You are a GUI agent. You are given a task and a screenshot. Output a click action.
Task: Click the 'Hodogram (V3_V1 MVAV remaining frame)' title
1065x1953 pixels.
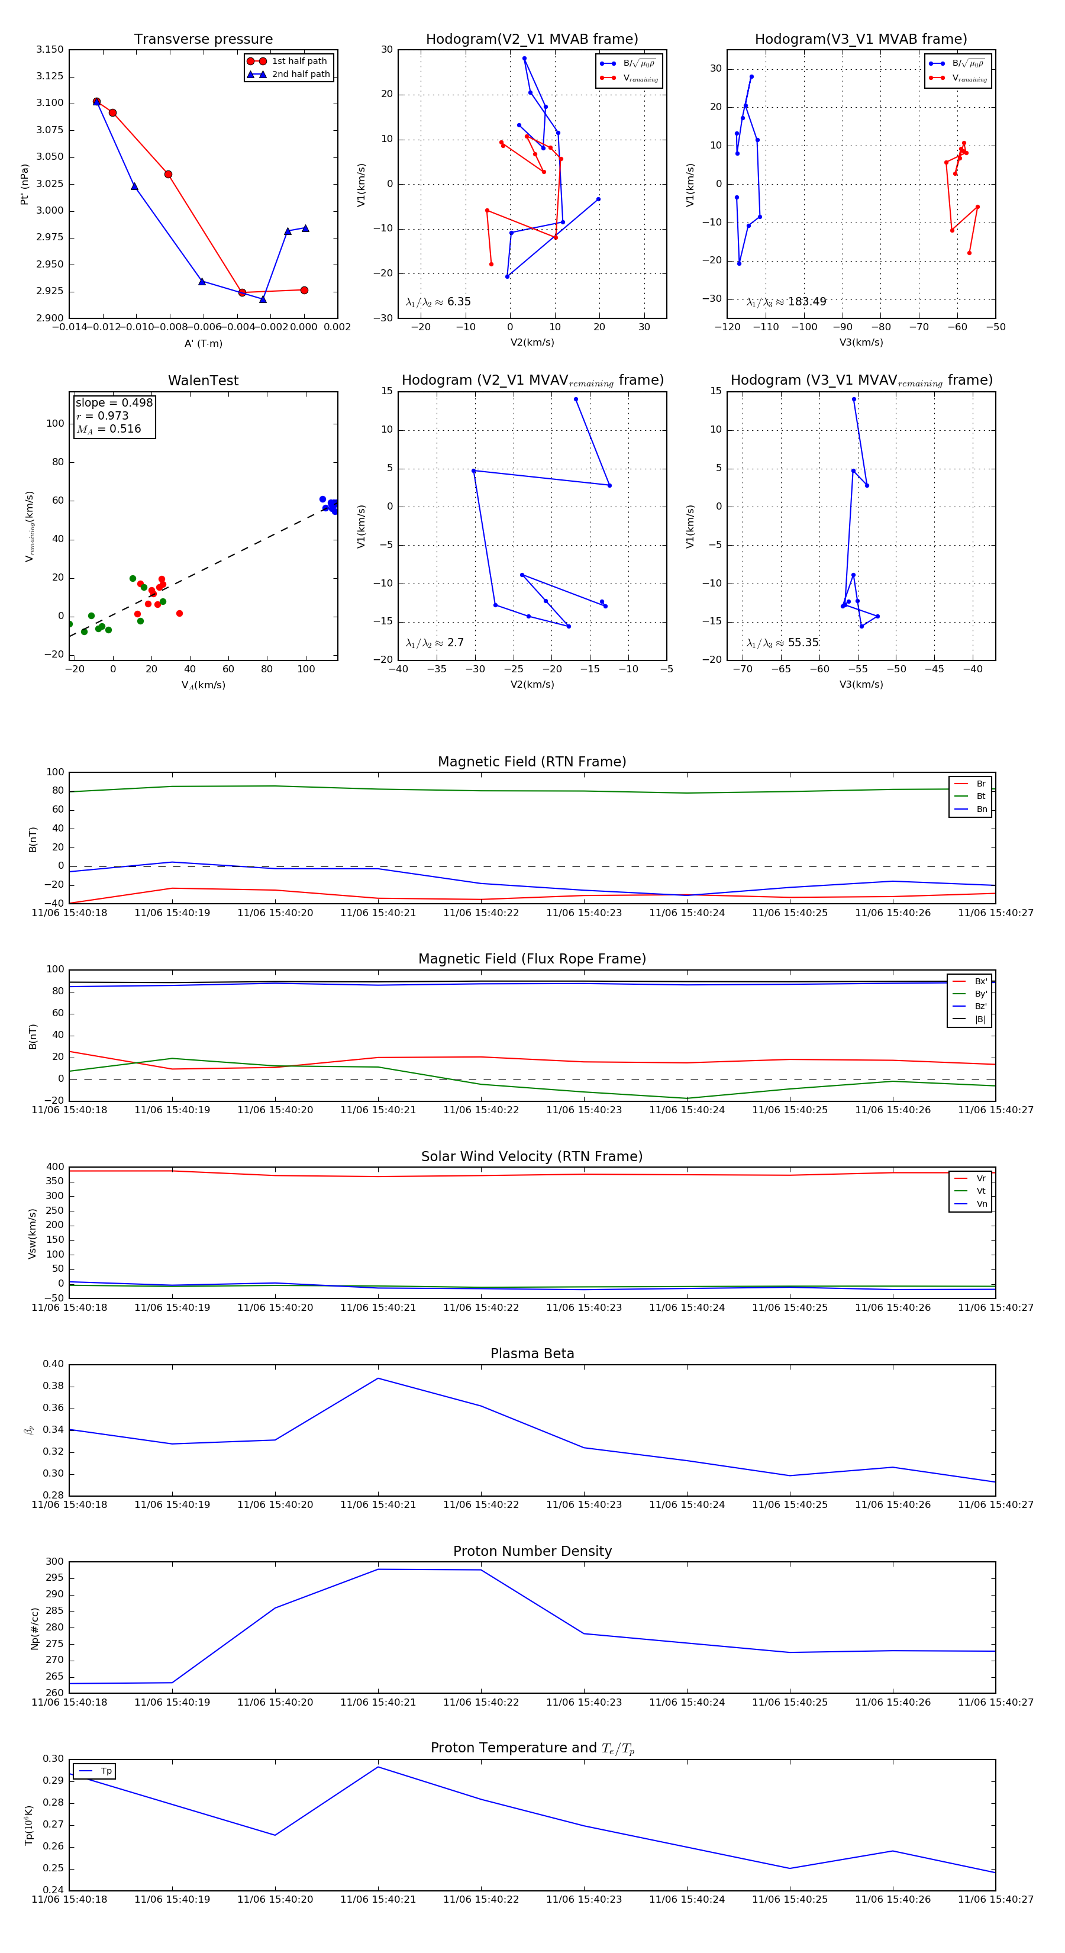[861, 381]
